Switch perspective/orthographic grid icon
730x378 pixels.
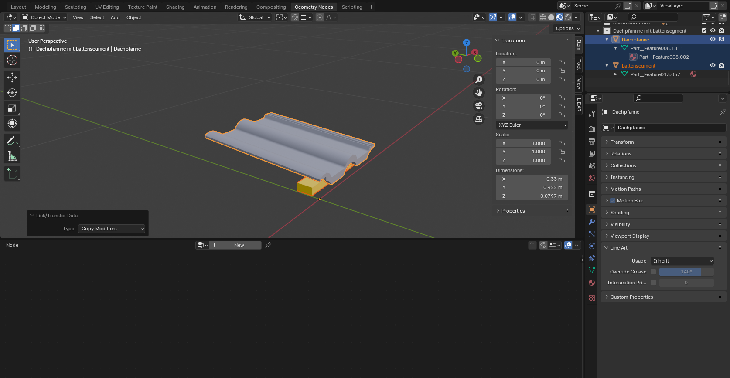[x=479, y=119]
